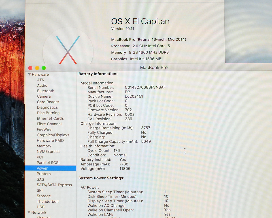This screenshot has height=218, width=272.
Task: Open SATA/SATA Express section
Action: click(54, 185)
